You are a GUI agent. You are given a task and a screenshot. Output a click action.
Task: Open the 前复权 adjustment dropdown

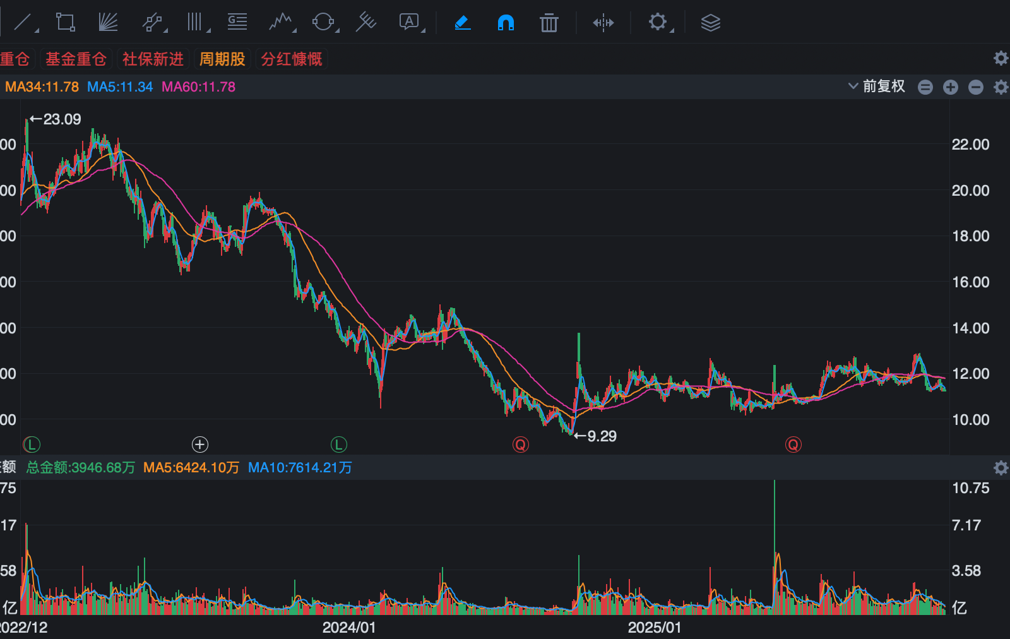(x=881, y=87)
